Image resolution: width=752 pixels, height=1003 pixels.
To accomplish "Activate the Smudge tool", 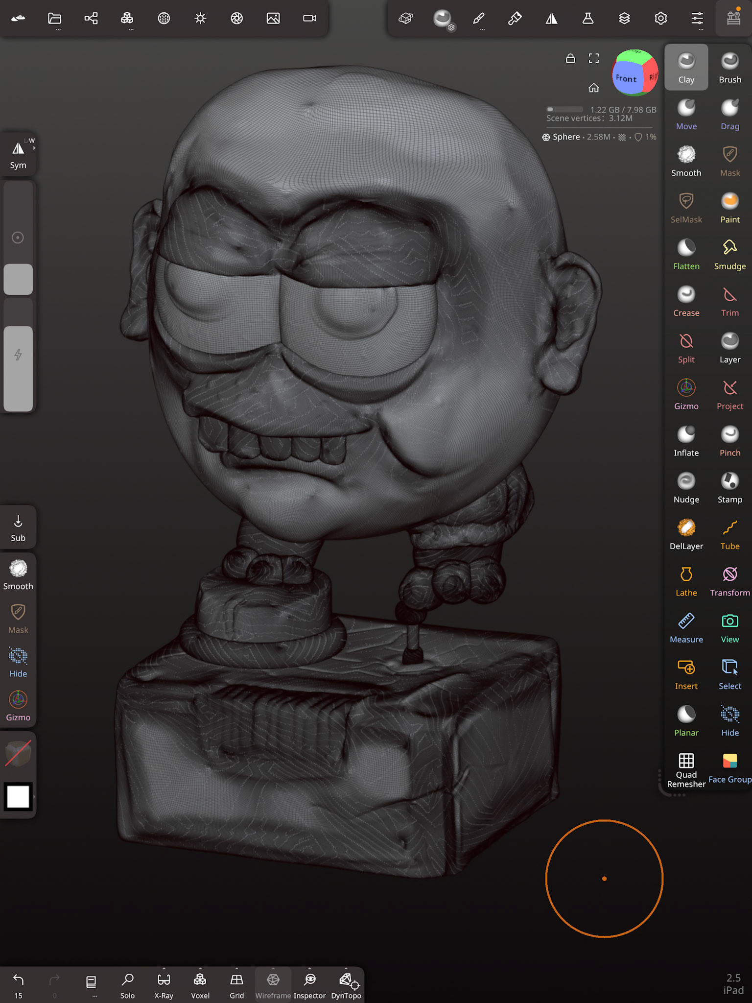I will (x=729, y=254).
